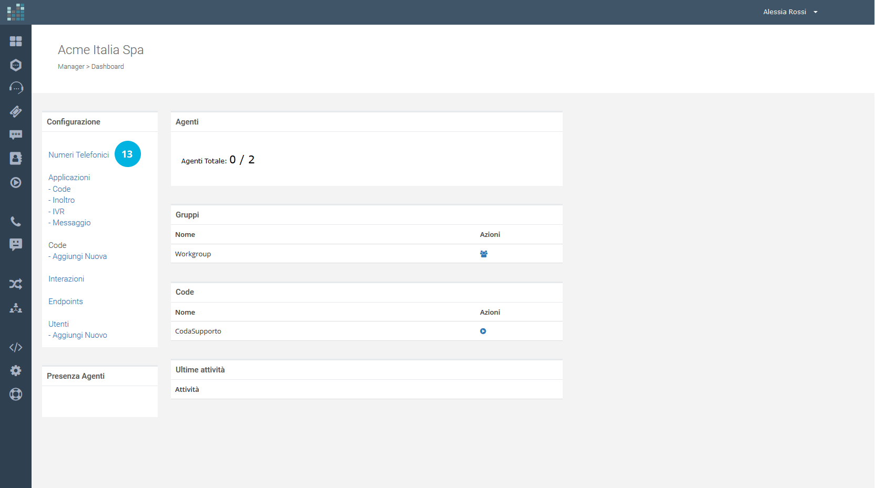Open the Utenti link
Viewport: 875px width, 488px height.
(58, 324)
